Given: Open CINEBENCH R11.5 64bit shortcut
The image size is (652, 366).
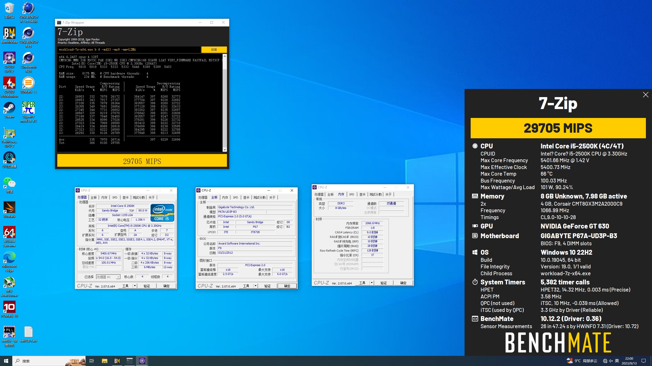Looking at the screenshot, I should click(29, 12).
